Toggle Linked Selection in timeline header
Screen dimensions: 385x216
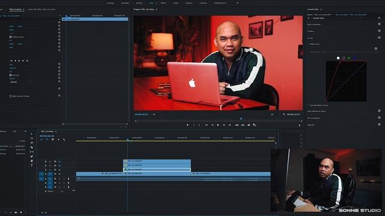[53, 140]
